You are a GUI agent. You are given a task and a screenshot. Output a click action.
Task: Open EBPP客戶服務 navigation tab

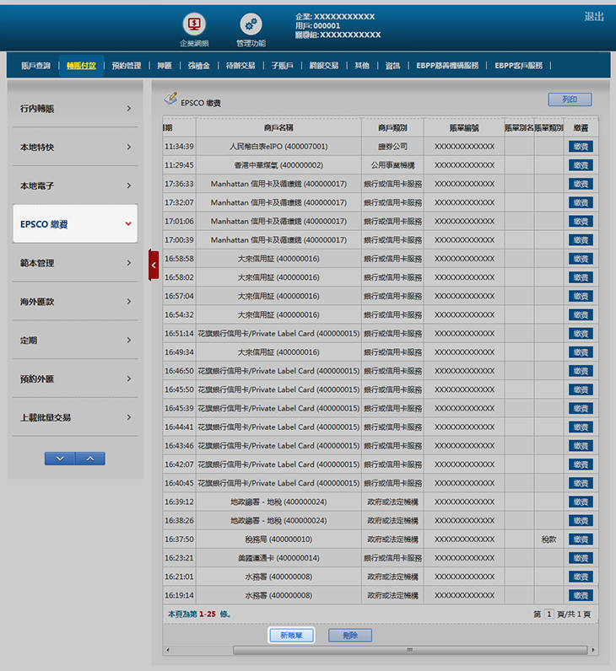pyautogui.click(x=518, y=65)
